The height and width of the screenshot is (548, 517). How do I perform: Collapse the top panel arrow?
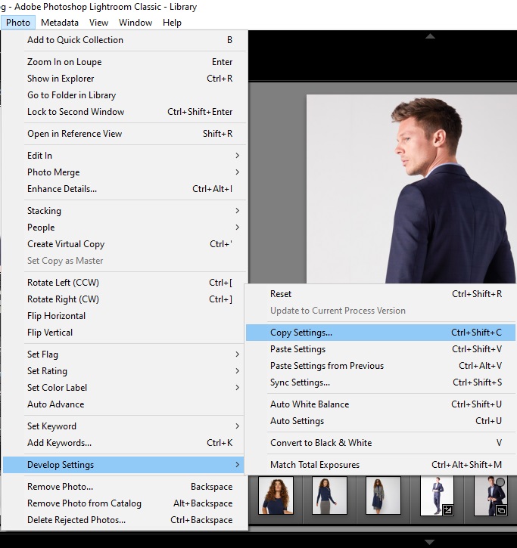coord(430,36)
